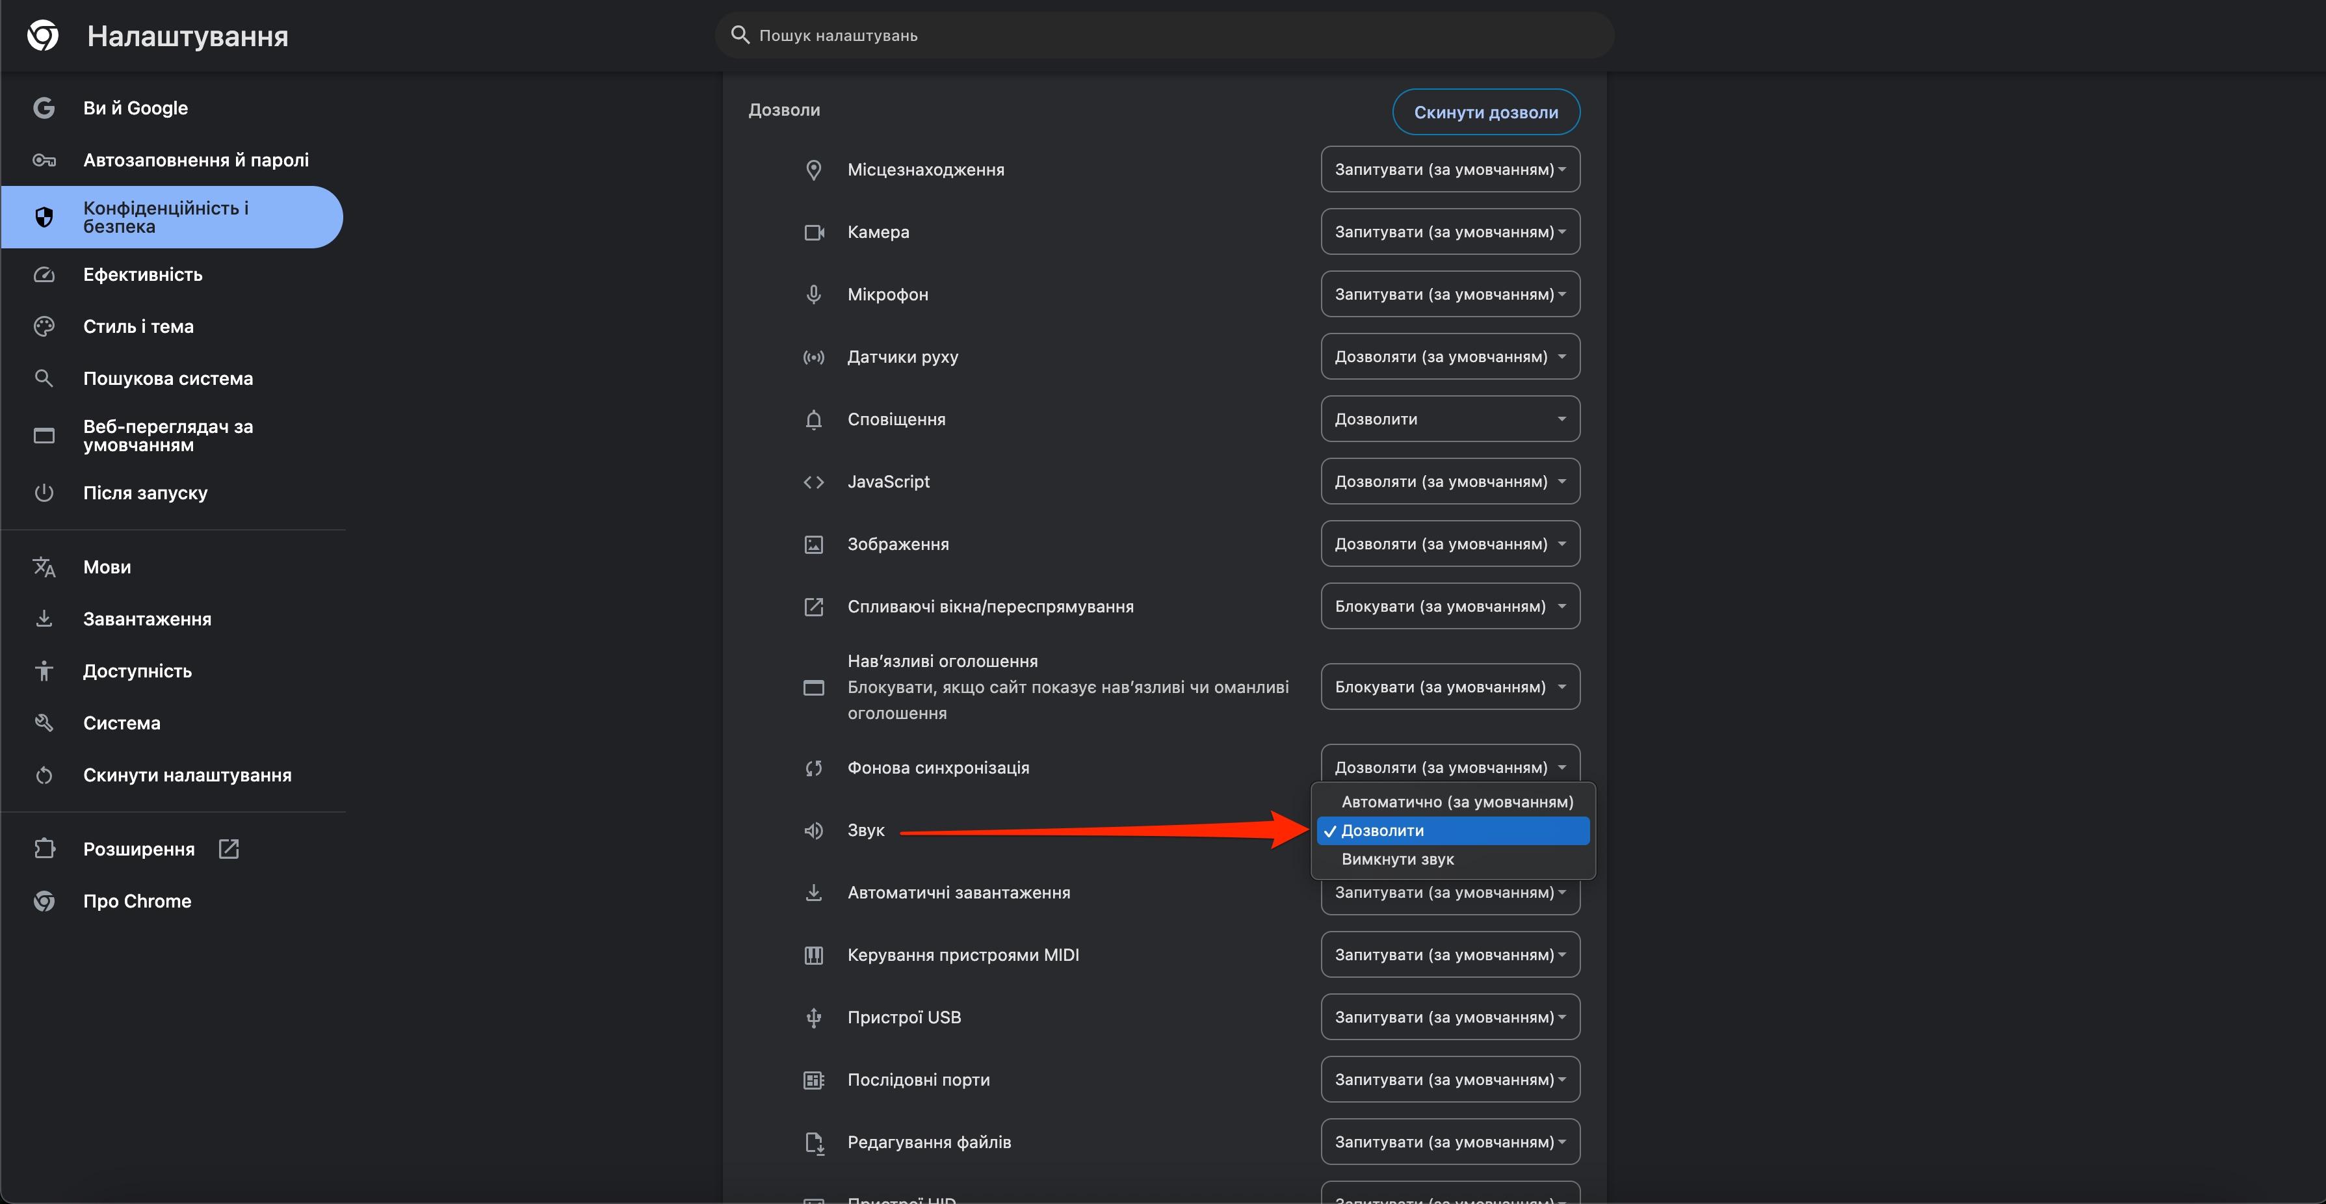Image resolution: width=2326 pixels, height=1204 pixels.
Task: Open the Спливаючі вікна/переспрямування dropdown
Action: 1450,605
